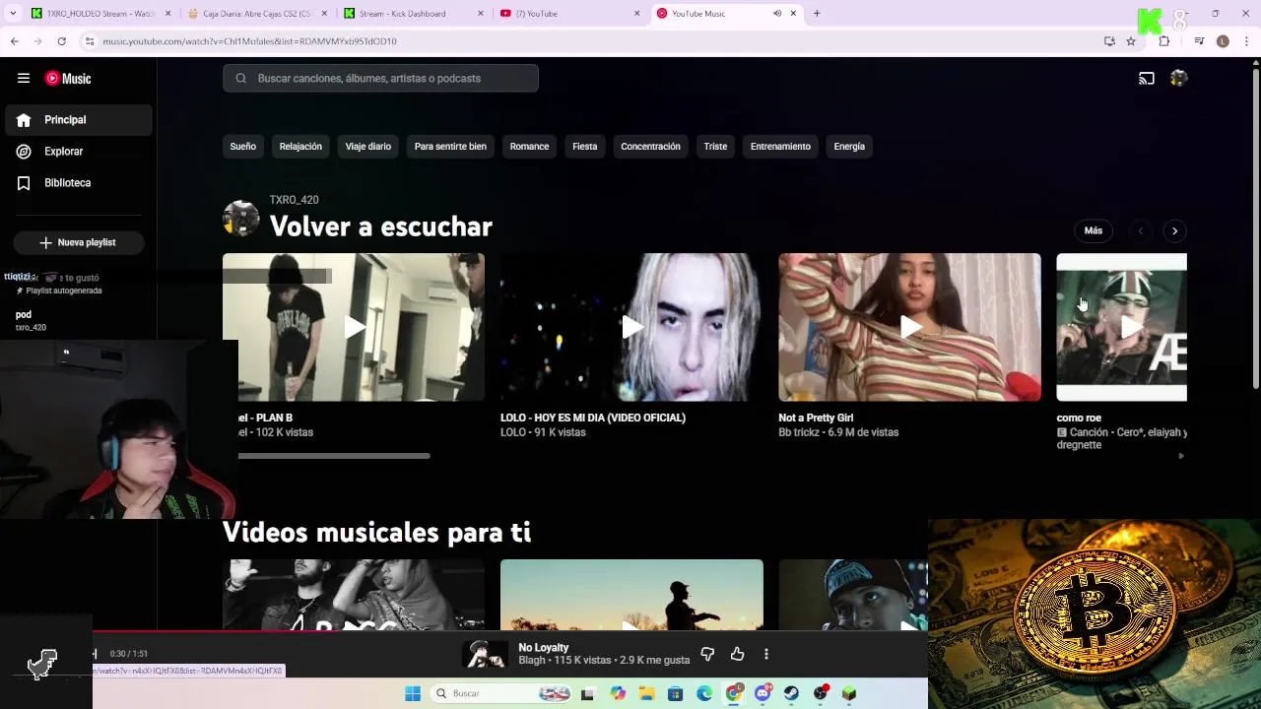The height and width of the screenshot is (709, 1261).
Task: Select the Para sentirte bien chip
Action: 450,147
